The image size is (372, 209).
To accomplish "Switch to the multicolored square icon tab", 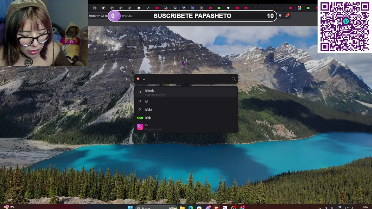I will click(299, 8).
